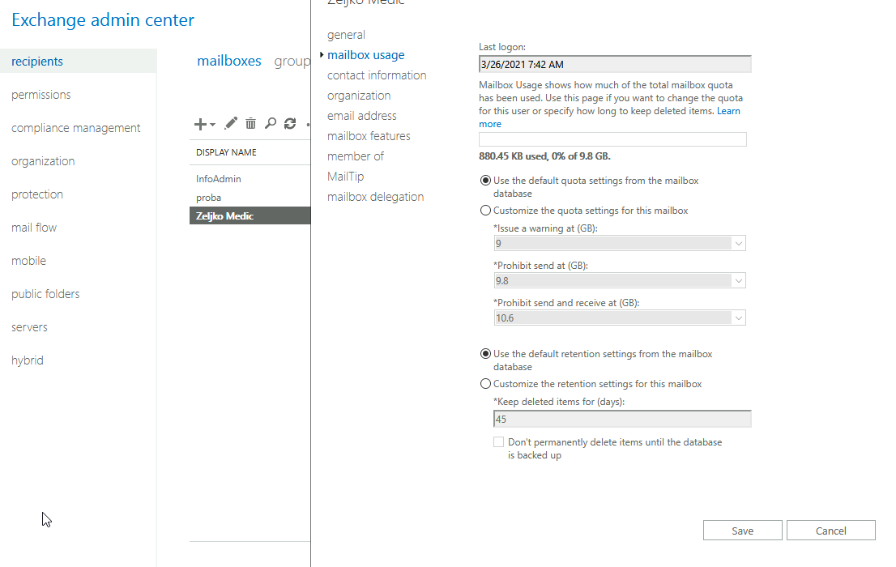Click the Cancel button
Screen dimensions: 896x567
831,531
